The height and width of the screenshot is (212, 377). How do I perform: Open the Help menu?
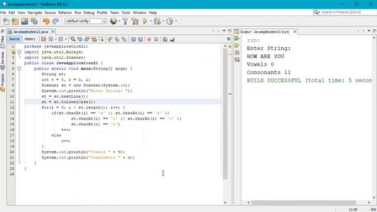153,12
